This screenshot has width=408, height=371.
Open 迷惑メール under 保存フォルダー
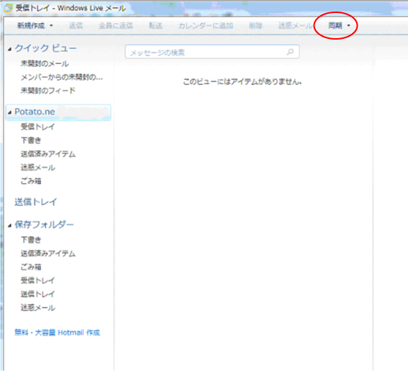[x=37, y=308]
